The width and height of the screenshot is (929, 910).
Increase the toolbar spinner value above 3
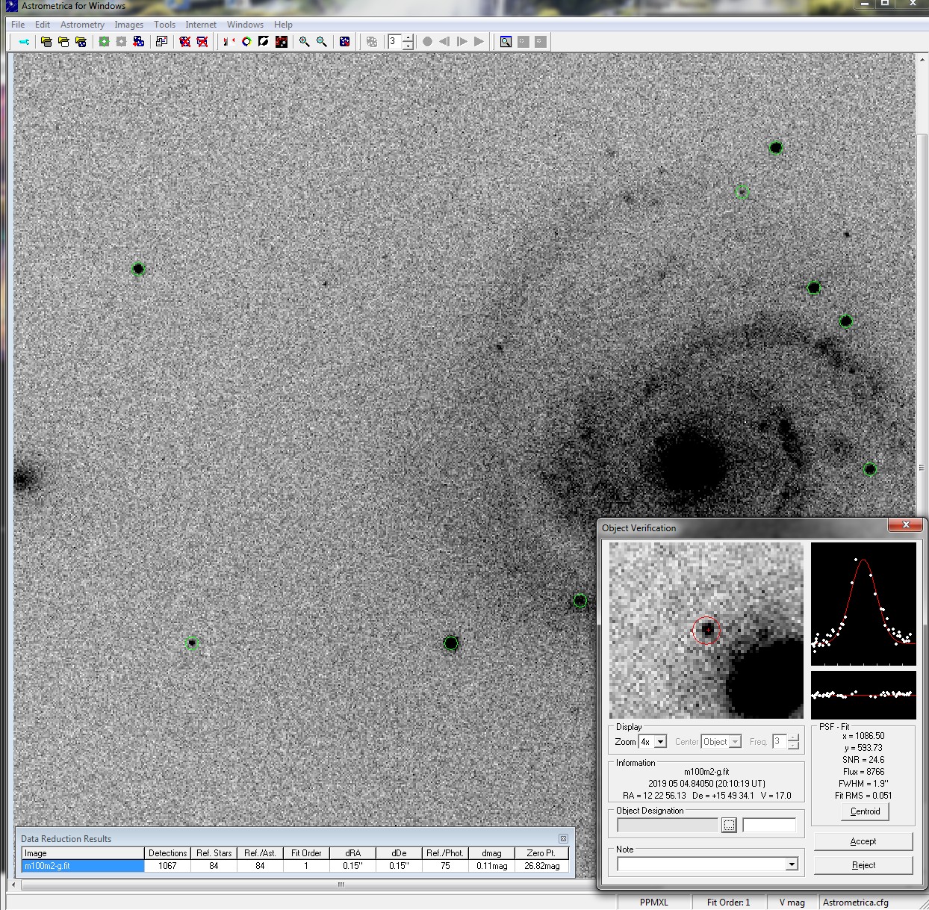tap(408, 38)
